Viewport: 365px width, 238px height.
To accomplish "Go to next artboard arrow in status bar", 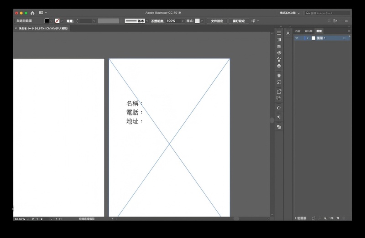I will (56, 219).
